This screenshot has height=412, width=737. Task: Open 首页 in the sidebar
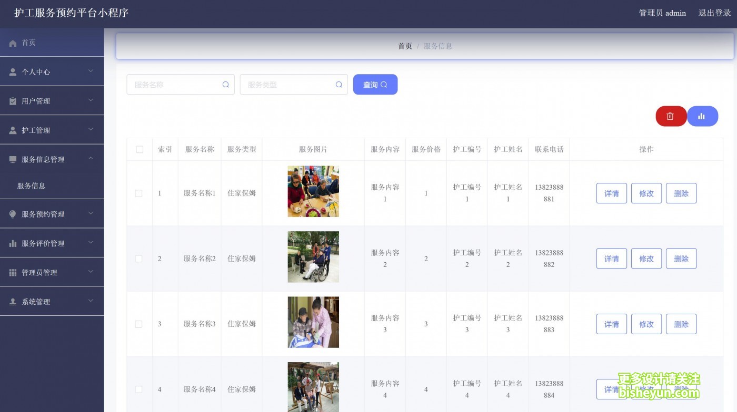coord(52,43)
